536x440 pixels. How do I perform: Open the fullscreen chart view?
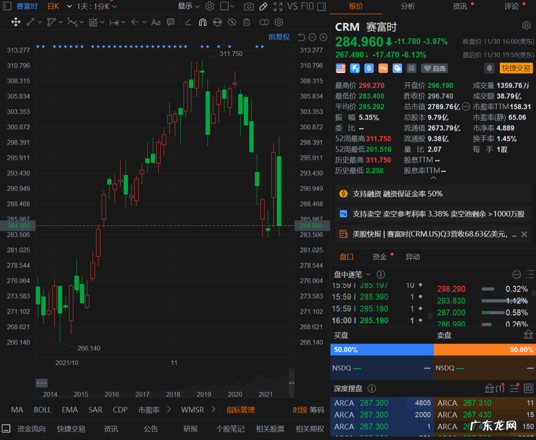[x=278, y=6]
